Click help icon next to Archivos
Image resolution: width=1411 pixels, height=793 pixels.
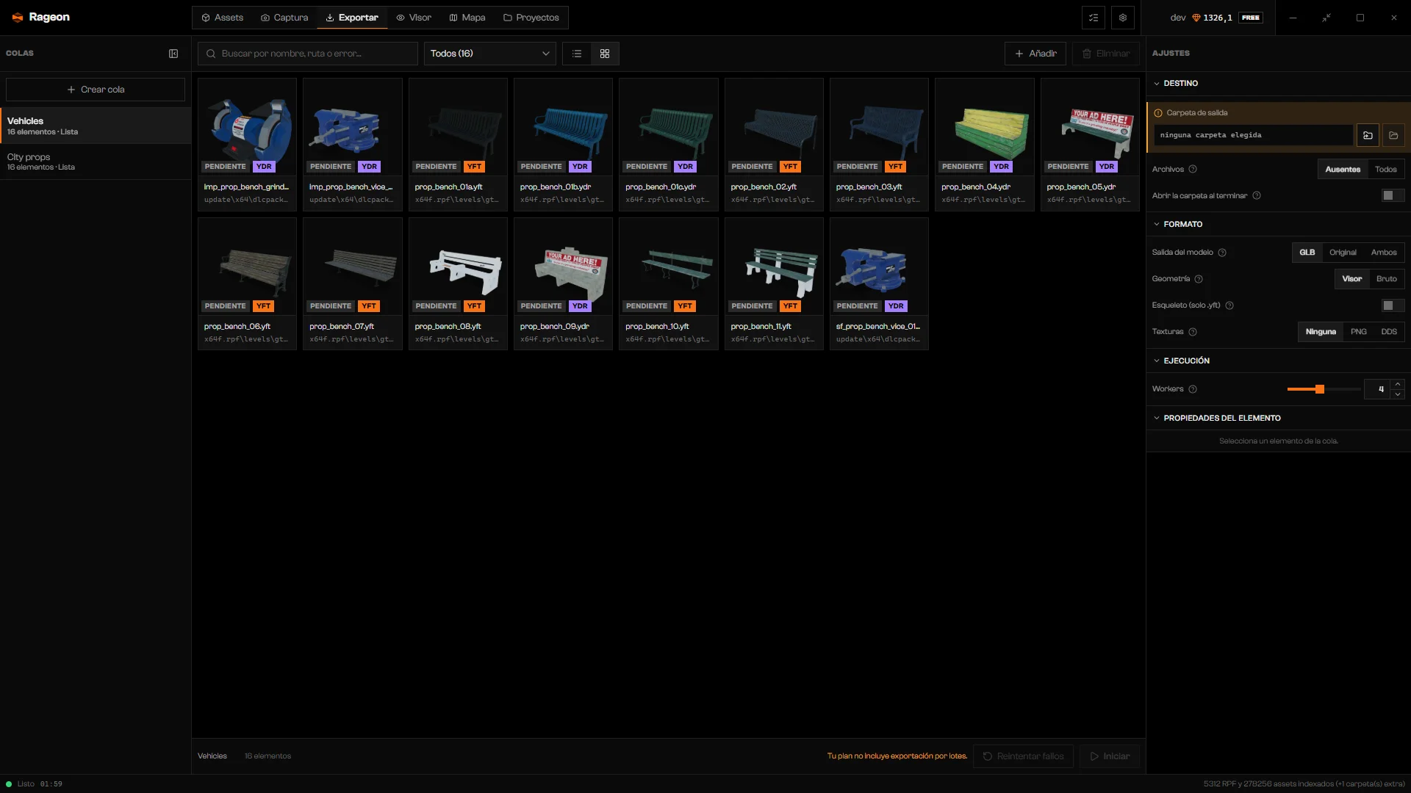point(1193,170)
